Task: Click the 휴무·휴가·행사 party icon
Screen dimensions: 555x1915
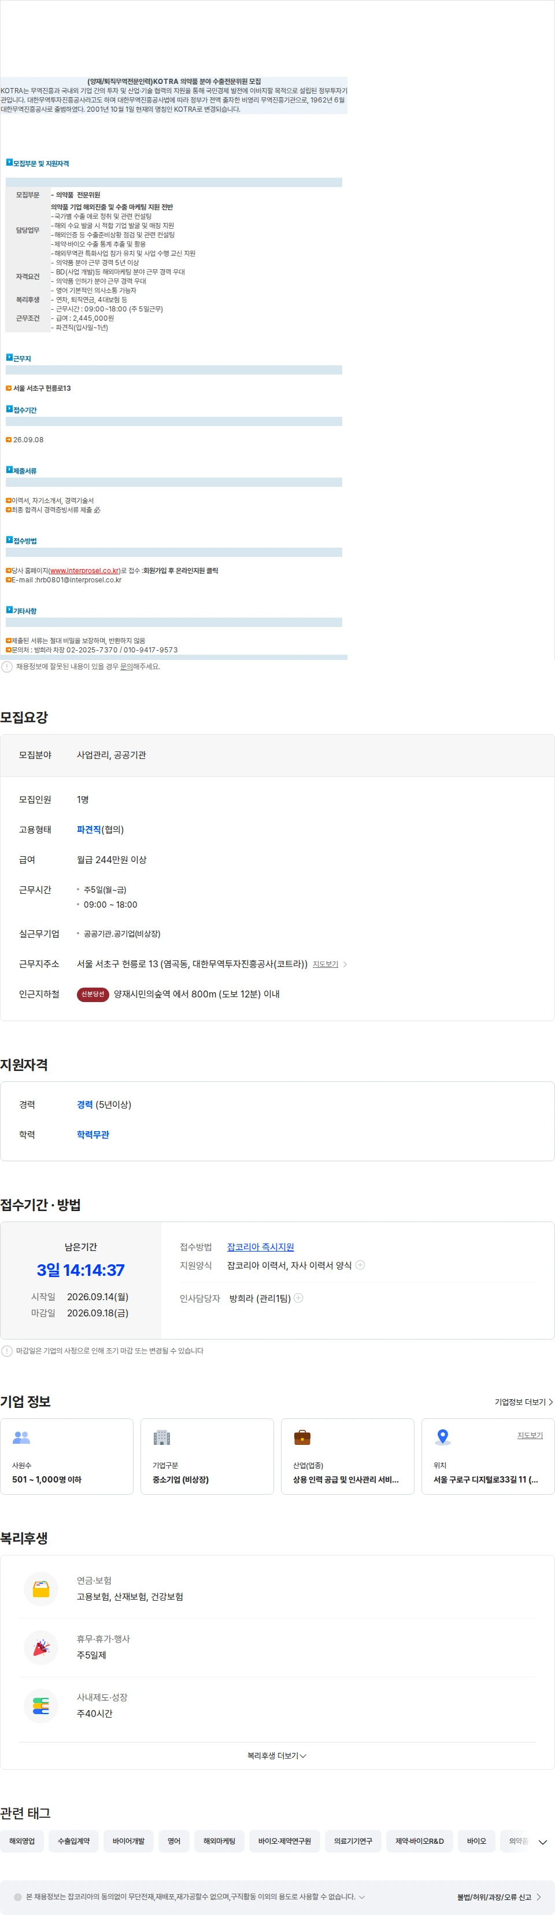Action: click(x=41, y=1648)
